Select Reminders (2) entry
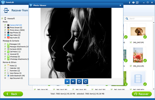 pos(15,71)
